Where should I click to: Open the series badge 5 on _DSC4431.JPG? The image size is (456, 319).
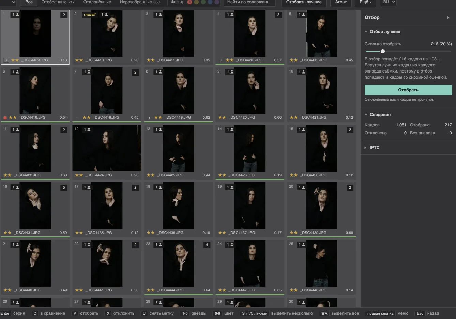pos(64,187)
